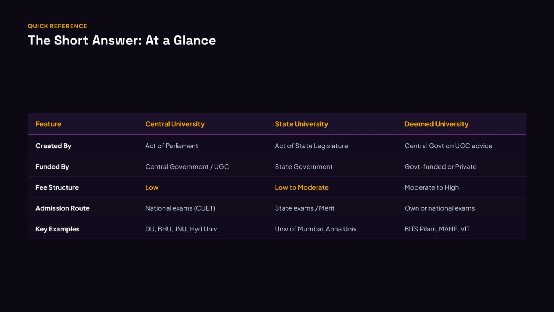Image resolution: width=554 pixels, height=312 pixels.
Task: Click the 'QUICK REFERENCE' label
Action: click(x=57, y=26)
